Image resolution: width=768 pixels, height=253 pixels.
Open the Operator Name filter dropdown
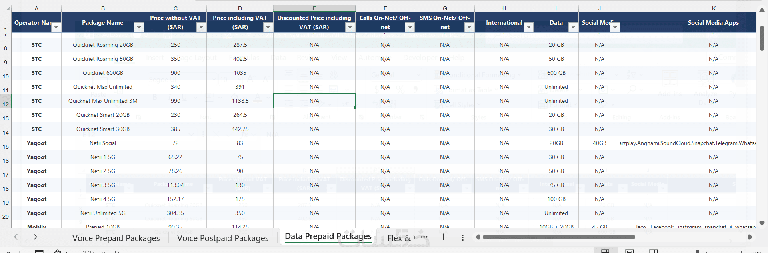click(x=56, y=27)
